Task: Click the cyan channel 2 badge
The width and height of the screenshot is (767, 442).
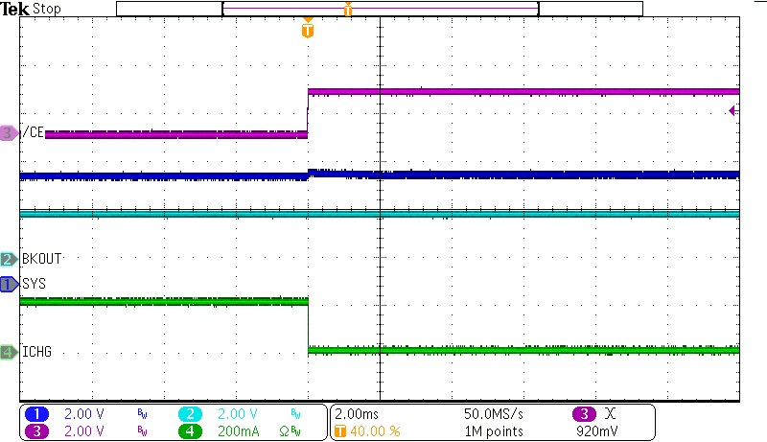Action: (191, 413)
